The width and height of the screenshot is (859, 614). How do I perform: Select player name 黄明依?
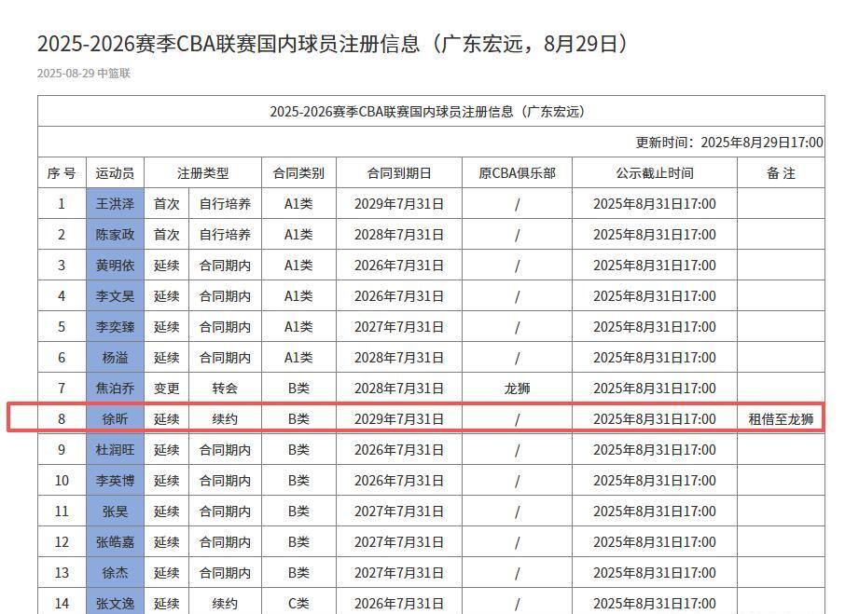click(x=115, y=266)
